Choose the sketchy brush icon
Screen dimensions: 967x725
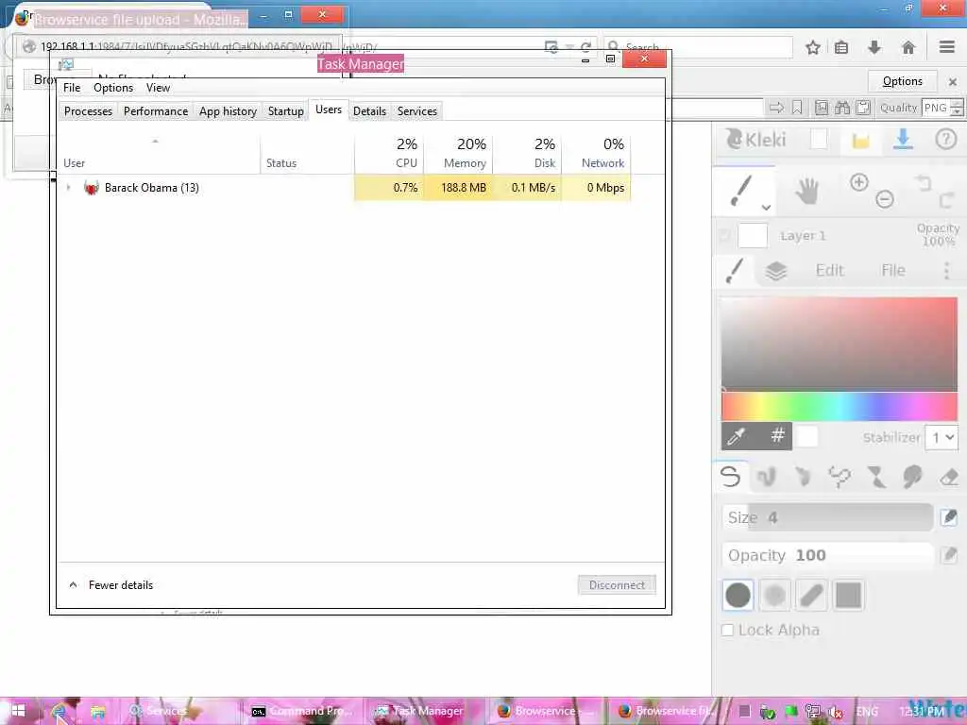(803, 477)
